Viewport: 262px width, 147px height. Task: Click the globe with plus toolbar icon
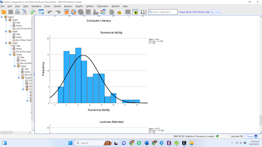pos(74,12)
